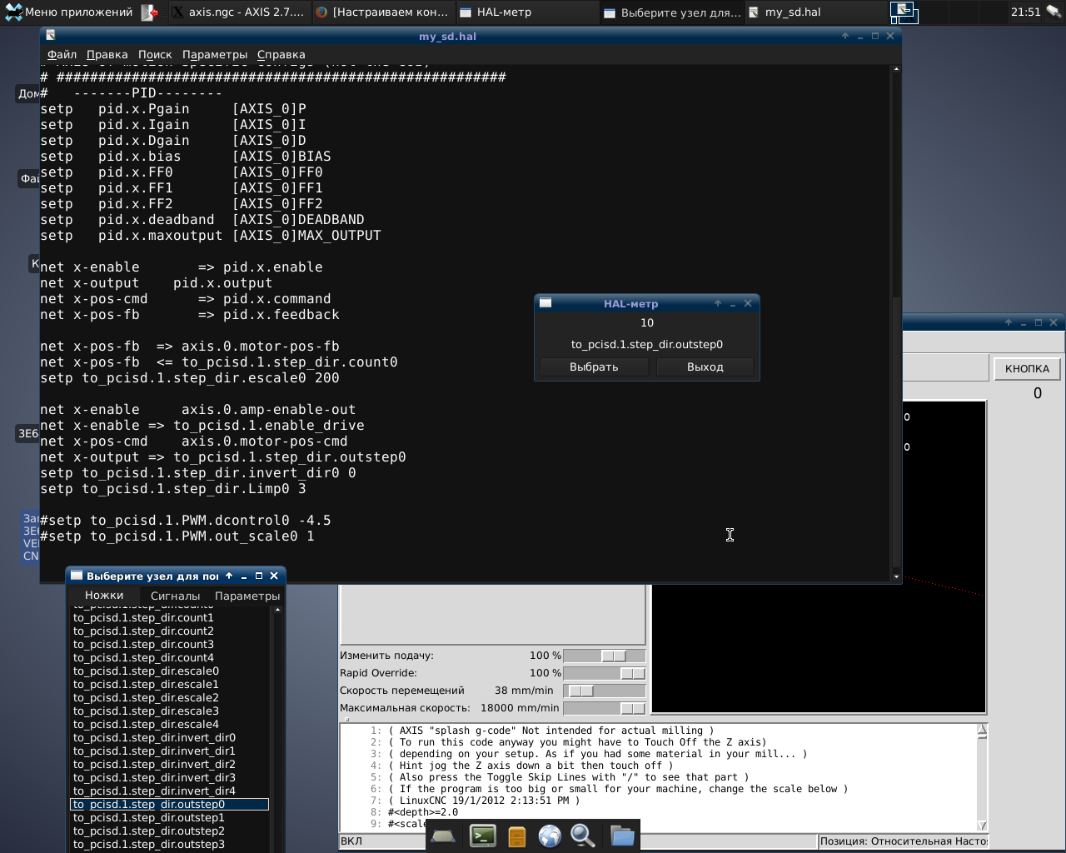
Task: Switch to the Ножки tab
Action: coord(104,596)
